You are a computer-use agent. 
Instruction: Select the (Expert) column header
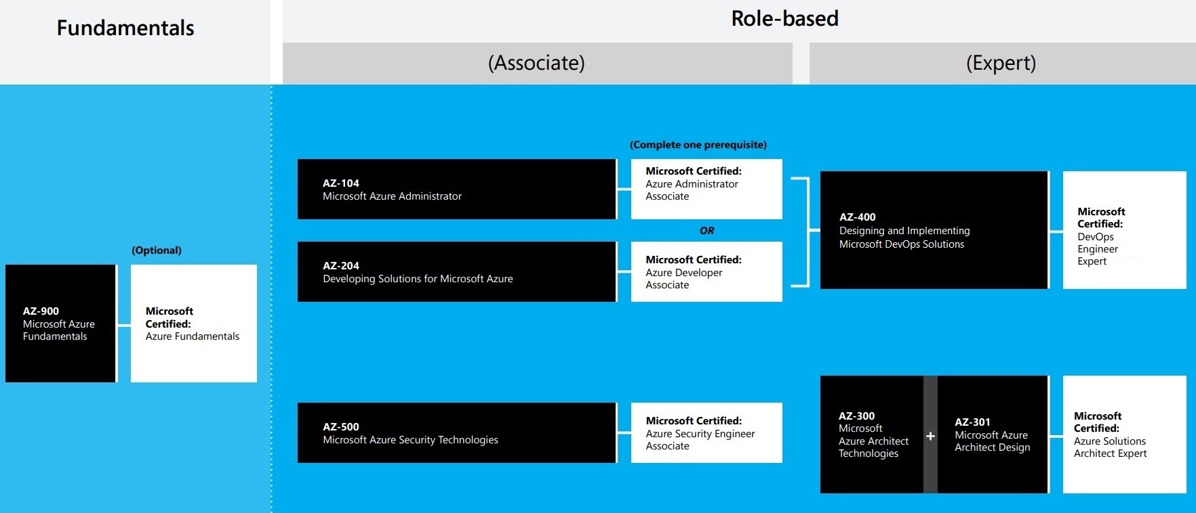coord(1001,64)
